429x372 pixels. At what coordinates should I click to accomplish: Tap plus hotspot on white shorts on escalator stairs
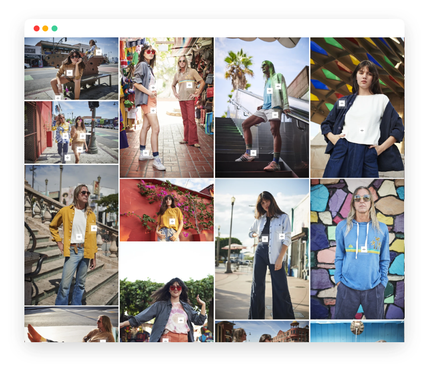(275, 115)
